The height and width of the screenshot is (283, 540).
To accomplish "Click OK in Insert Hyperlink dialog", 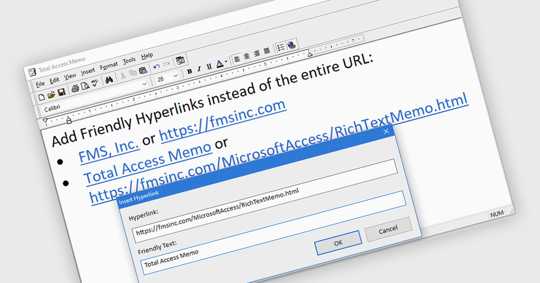I will 338,243.
